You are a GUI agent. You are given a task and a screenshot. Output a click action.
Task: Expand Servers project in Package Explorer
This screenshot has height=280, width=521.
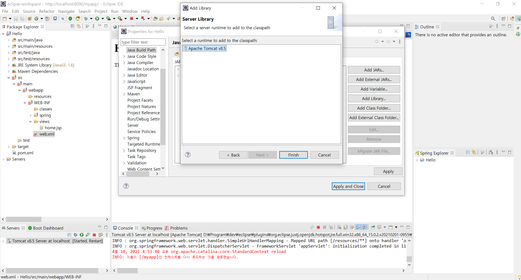pyautogui.click(x=3, y=159)
